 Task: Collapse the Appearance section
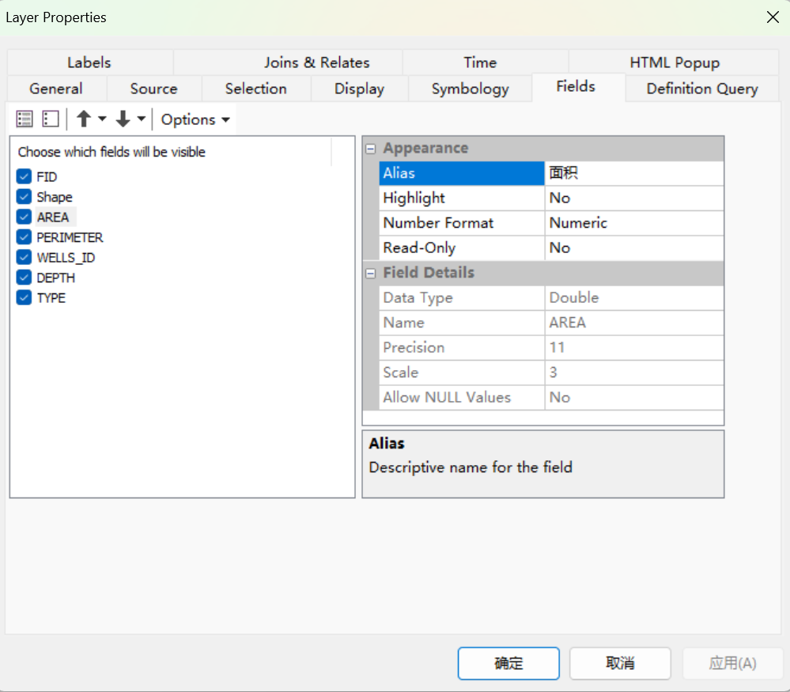point(370,148)
